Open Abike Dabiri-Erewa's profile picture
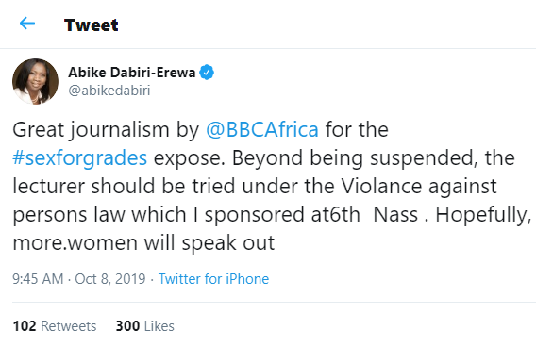 (x=35, y=82)
